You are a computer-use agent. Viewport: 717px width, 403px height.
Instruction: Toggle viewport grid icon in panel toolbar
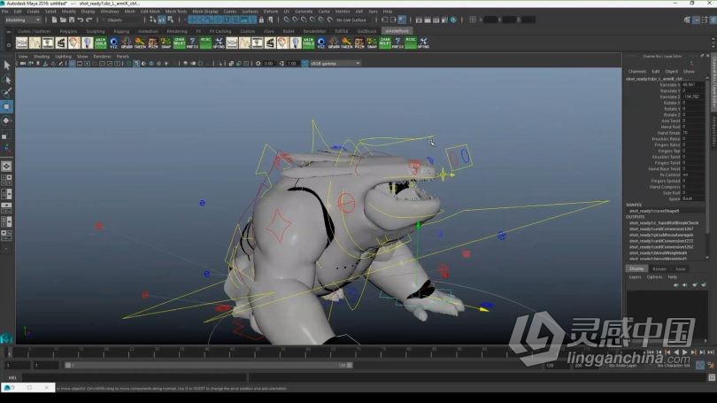72,64
